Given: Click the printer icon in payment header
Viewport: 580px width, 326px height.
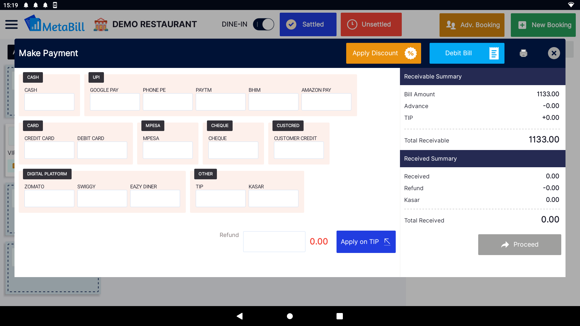Looking at the screenshot, I should click(x=523, y=53).
